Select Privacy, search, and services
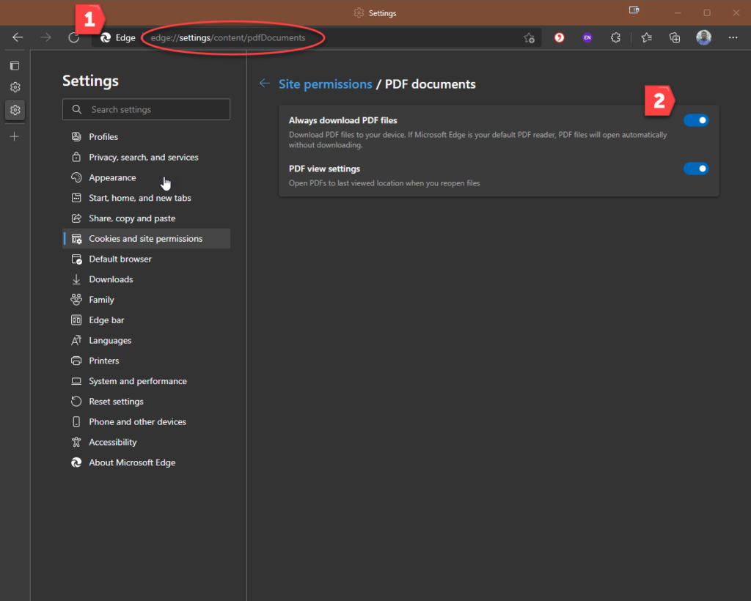 point(143,158)
